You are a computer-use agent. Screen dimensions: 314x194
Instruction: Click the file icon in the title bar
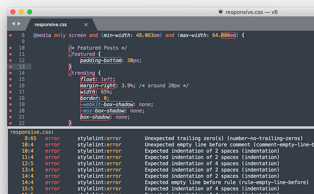221,12
